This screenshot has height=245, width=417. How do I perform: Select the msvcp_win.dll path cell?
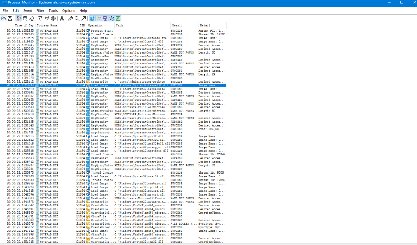[x=142, y=147]
